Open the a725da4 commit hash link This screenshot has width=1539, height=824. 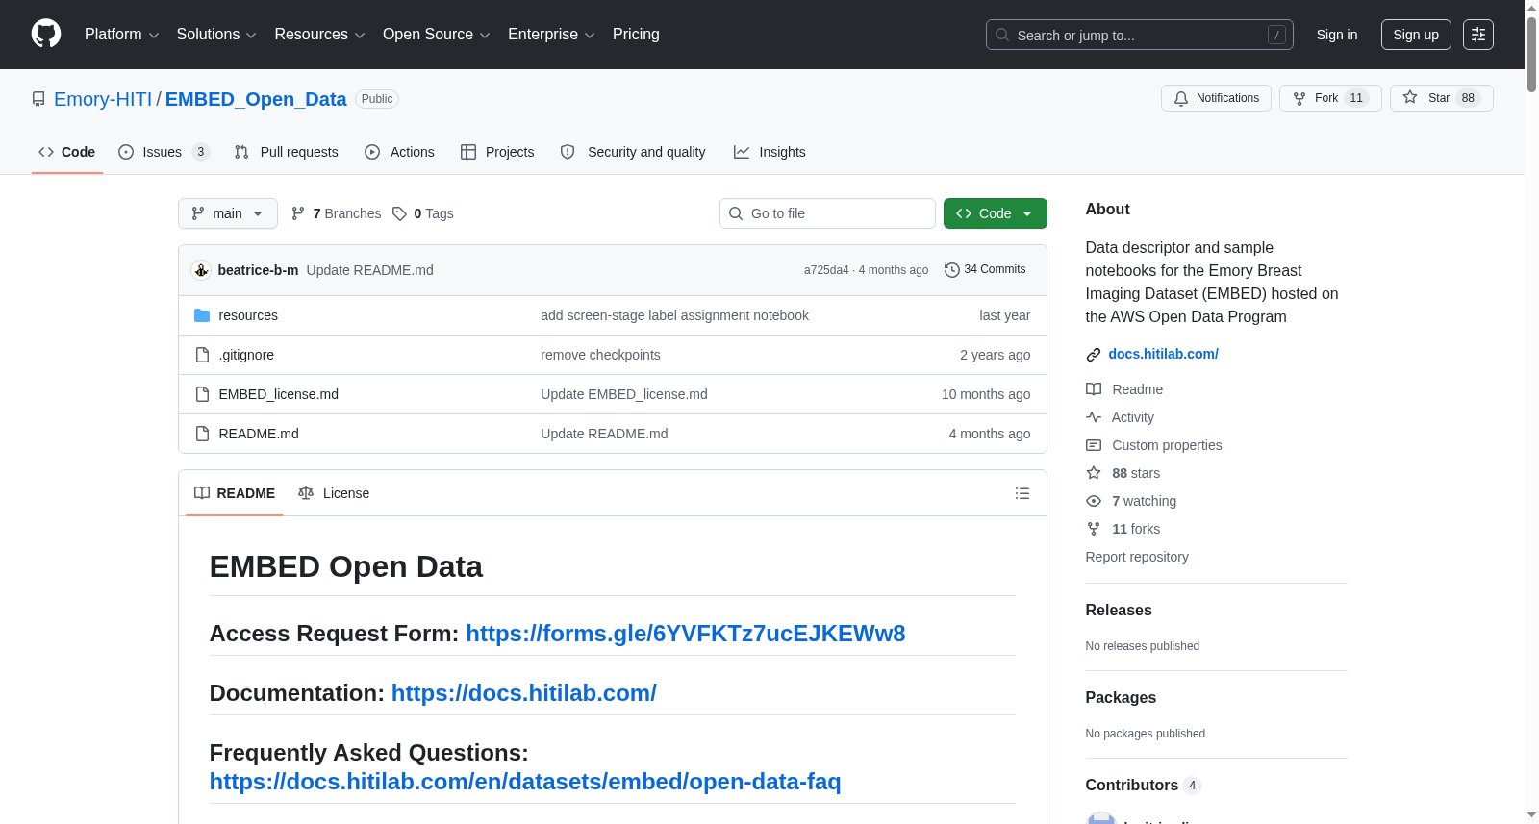(x=826, y=270)
